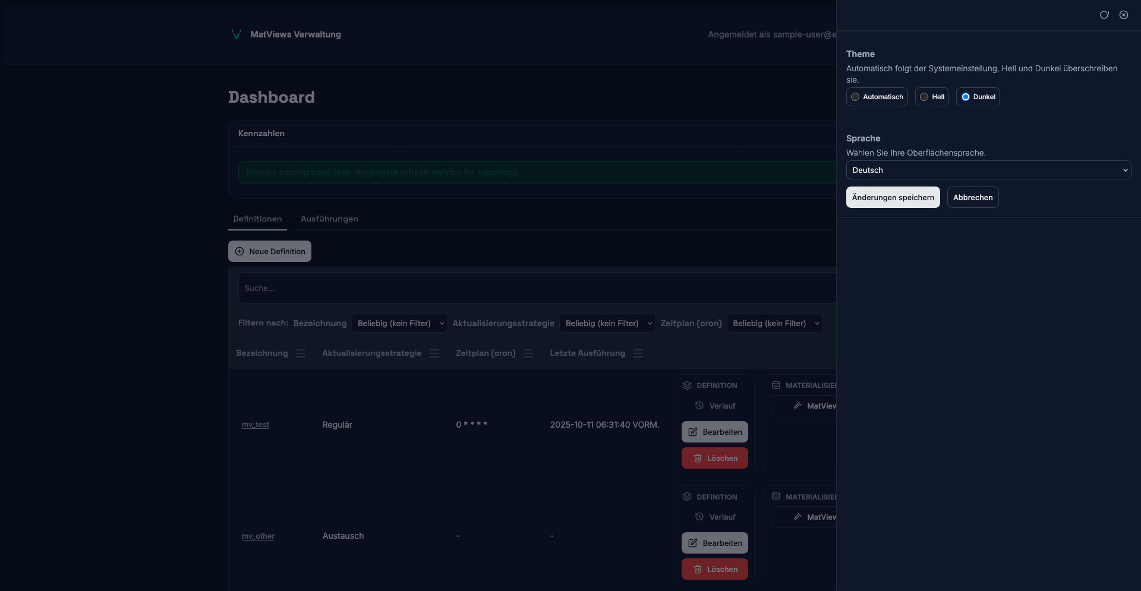1141x591 pixels.
Task: Click sort icon next to Zeitplan (cron) column
Action: point(528,353)
